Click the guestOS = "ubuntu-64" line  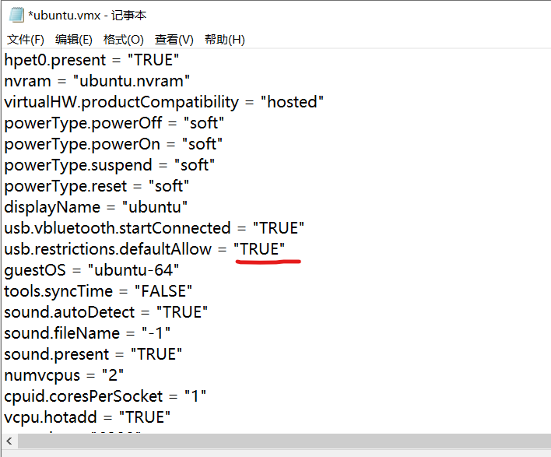(92, 270)
